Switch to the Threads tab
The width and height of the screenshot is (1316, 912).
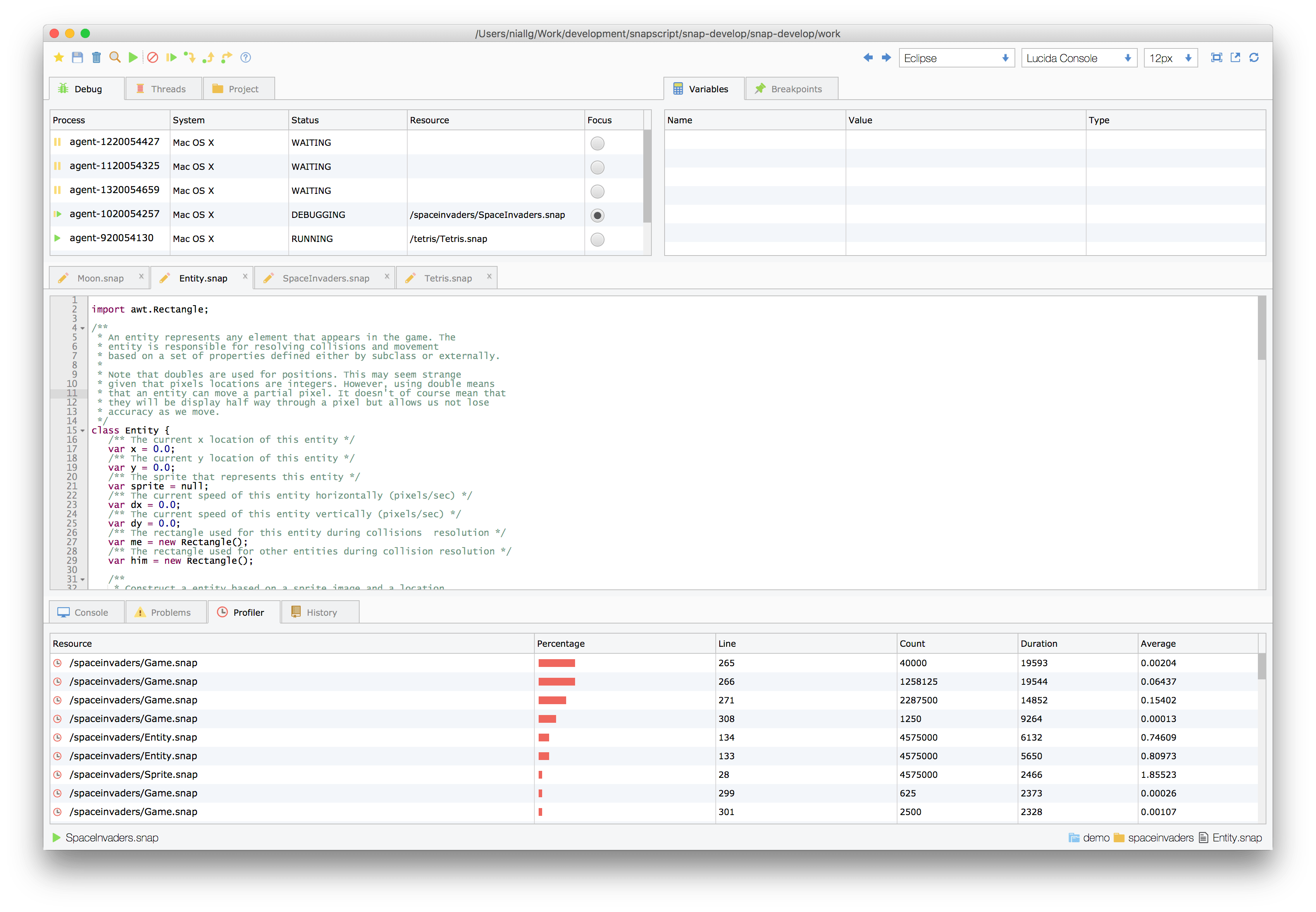(x=163, y=88)
